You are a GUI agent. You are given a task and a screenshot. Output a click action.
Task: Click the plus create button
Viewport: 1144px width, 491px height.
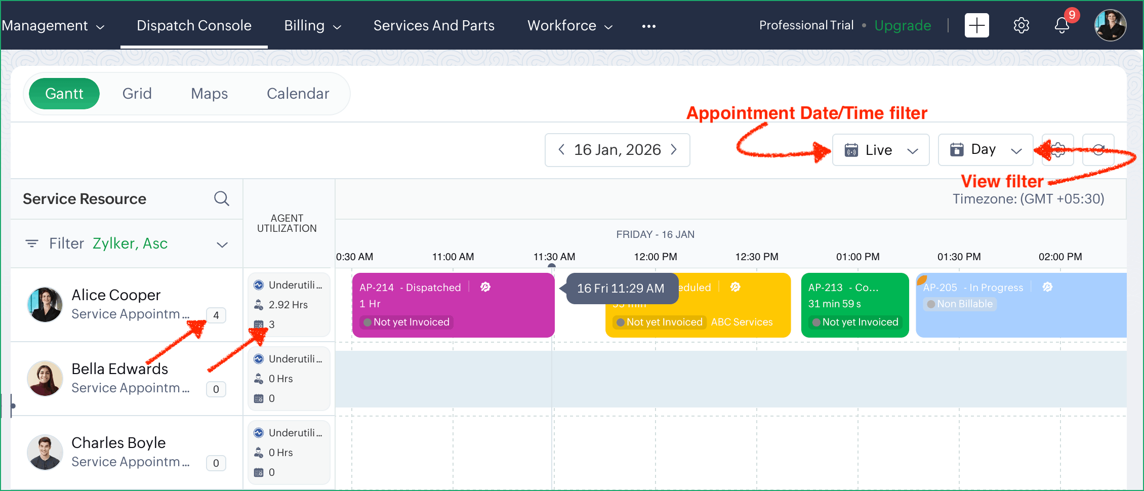click(x=976, y=26)
